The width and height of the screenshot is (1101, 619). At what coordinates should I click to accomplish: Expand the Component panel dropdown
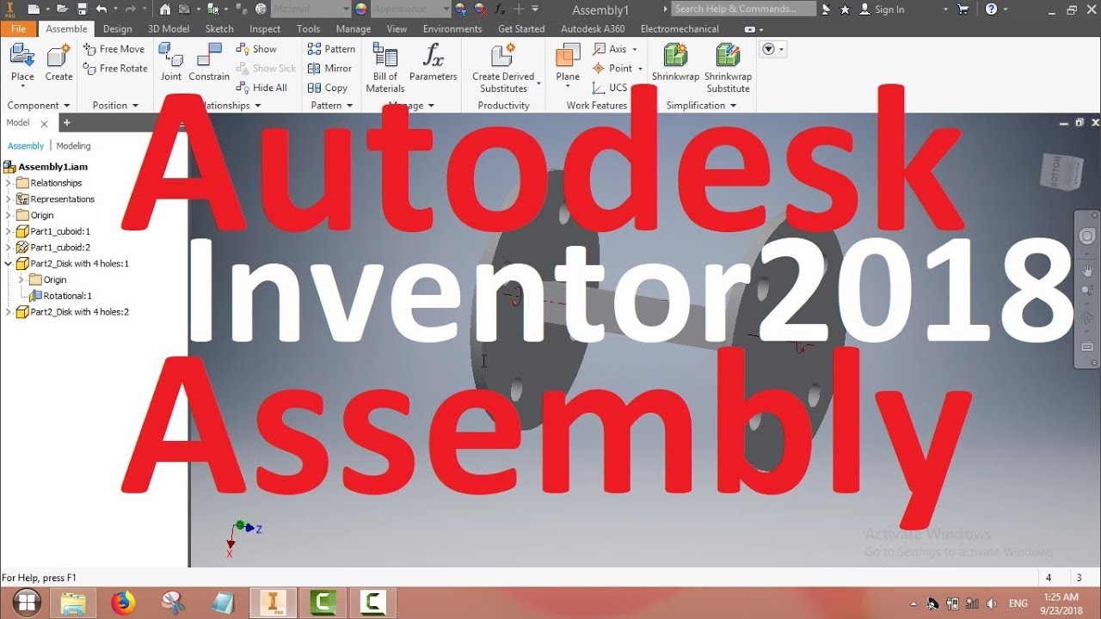pyautogui.click(x=67, y=106)
